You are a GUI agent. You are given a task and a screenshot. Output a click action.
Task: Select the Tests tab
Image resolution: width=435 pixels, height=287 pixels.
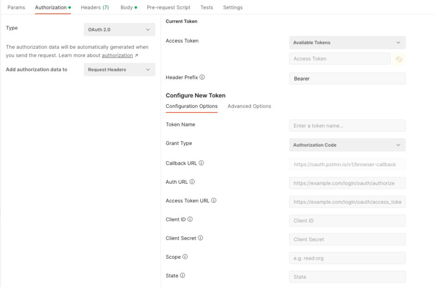206,7
